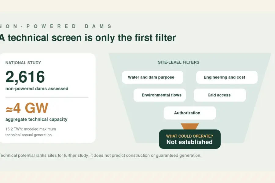Select the "Grid access" pill
The height and width of the screenshot is (183, 275).
click(x=220, y=95)
